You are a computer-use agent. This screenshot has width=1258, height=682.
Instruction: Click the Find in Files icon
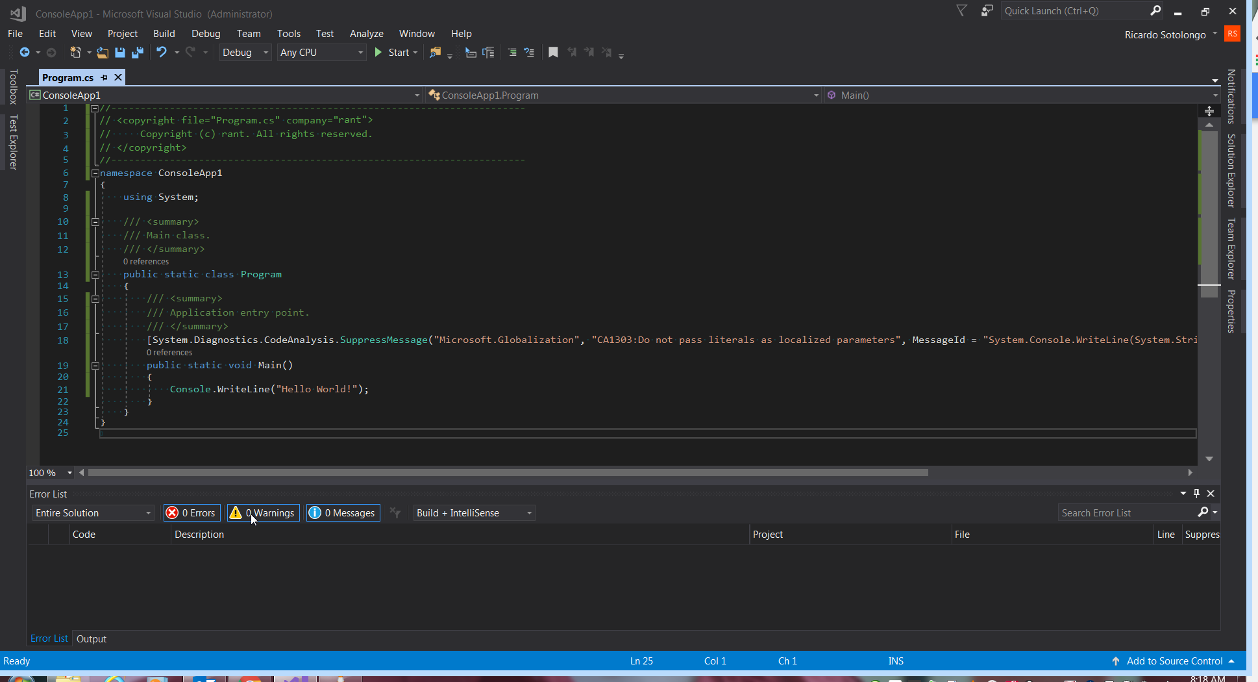(x=436, y=53)
